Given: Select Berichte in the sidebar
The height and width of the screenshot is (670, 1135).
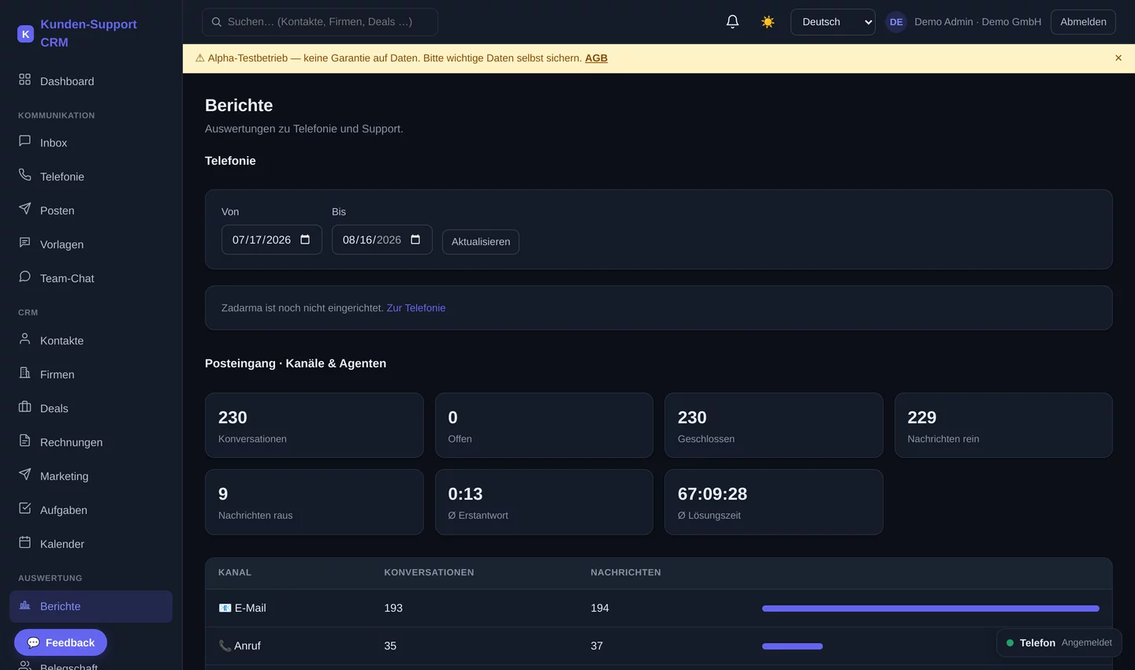Looking at the screenshot, I should click(91, 606).
